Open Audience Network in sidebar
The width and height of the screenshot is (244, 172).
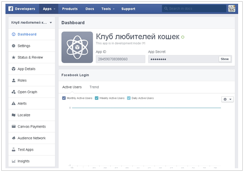point(32,138)
